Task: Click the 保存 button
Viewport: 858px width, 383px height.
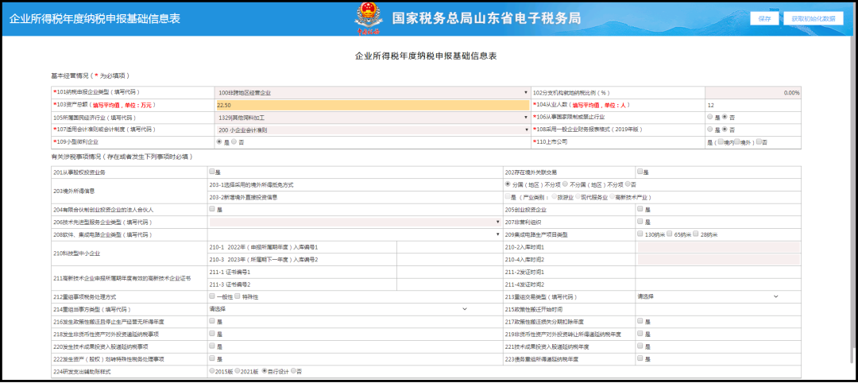Action: 764,18
